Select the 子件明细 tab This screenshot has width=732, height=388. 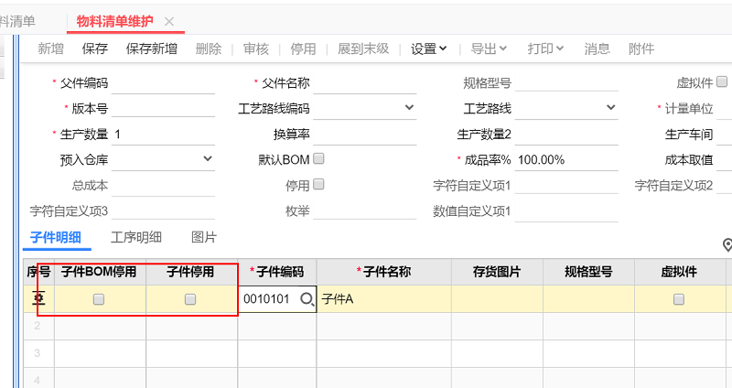pyautogui.click(x=55, y=237)
